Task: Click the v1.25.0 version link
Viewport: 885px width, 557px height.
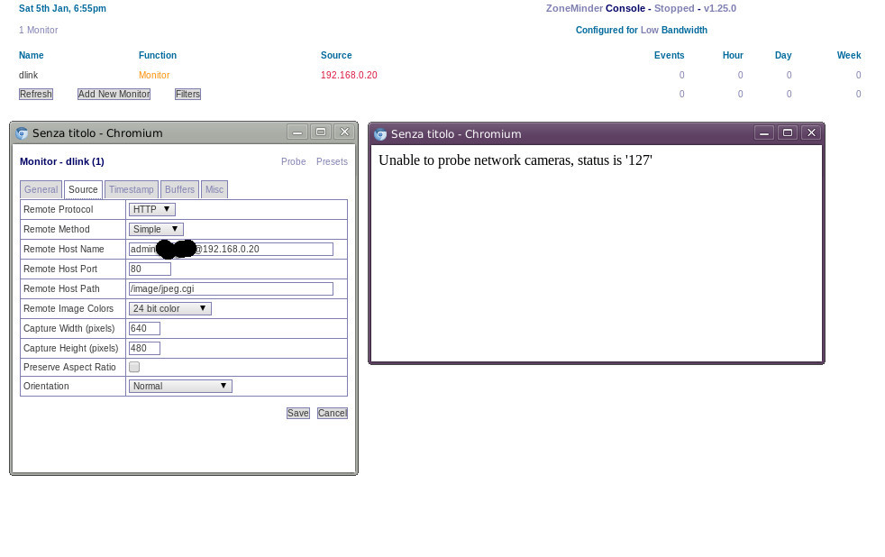Action: tap(720, 8)
